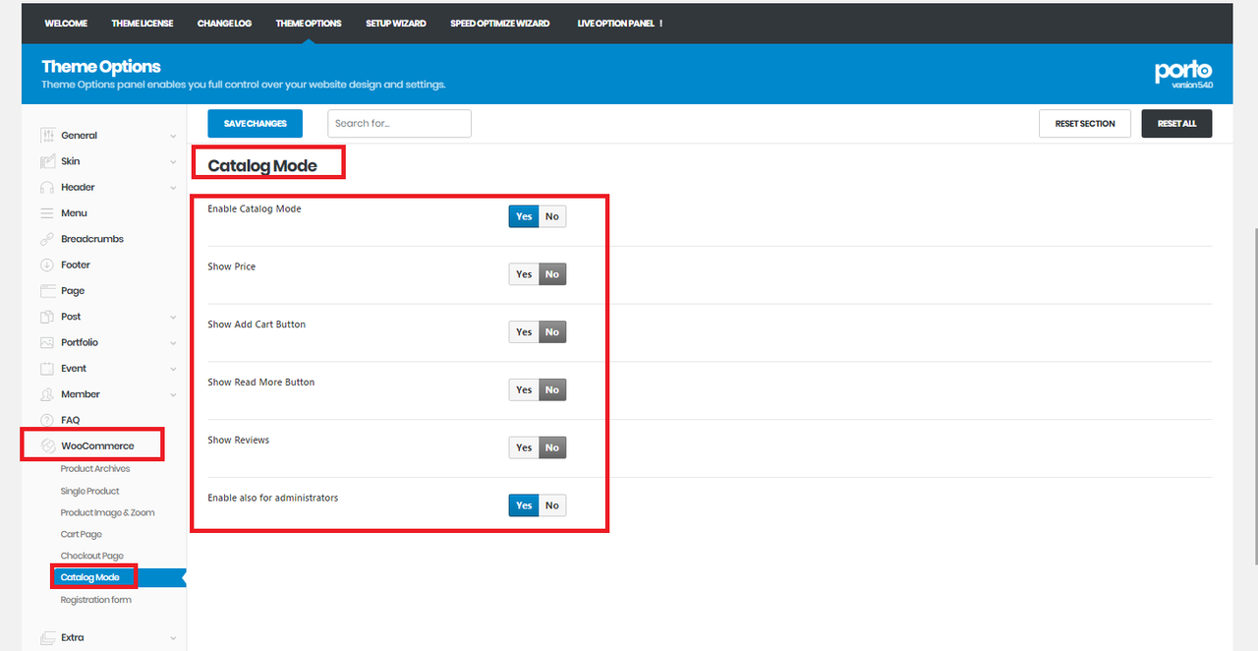Open Registration form submenu item
This screenshot has width=1258, height=651.
[96, 600]
